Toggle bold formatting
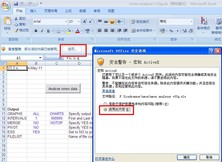Image resolution: width=222 pixels, height=162 pixels. 36,31
